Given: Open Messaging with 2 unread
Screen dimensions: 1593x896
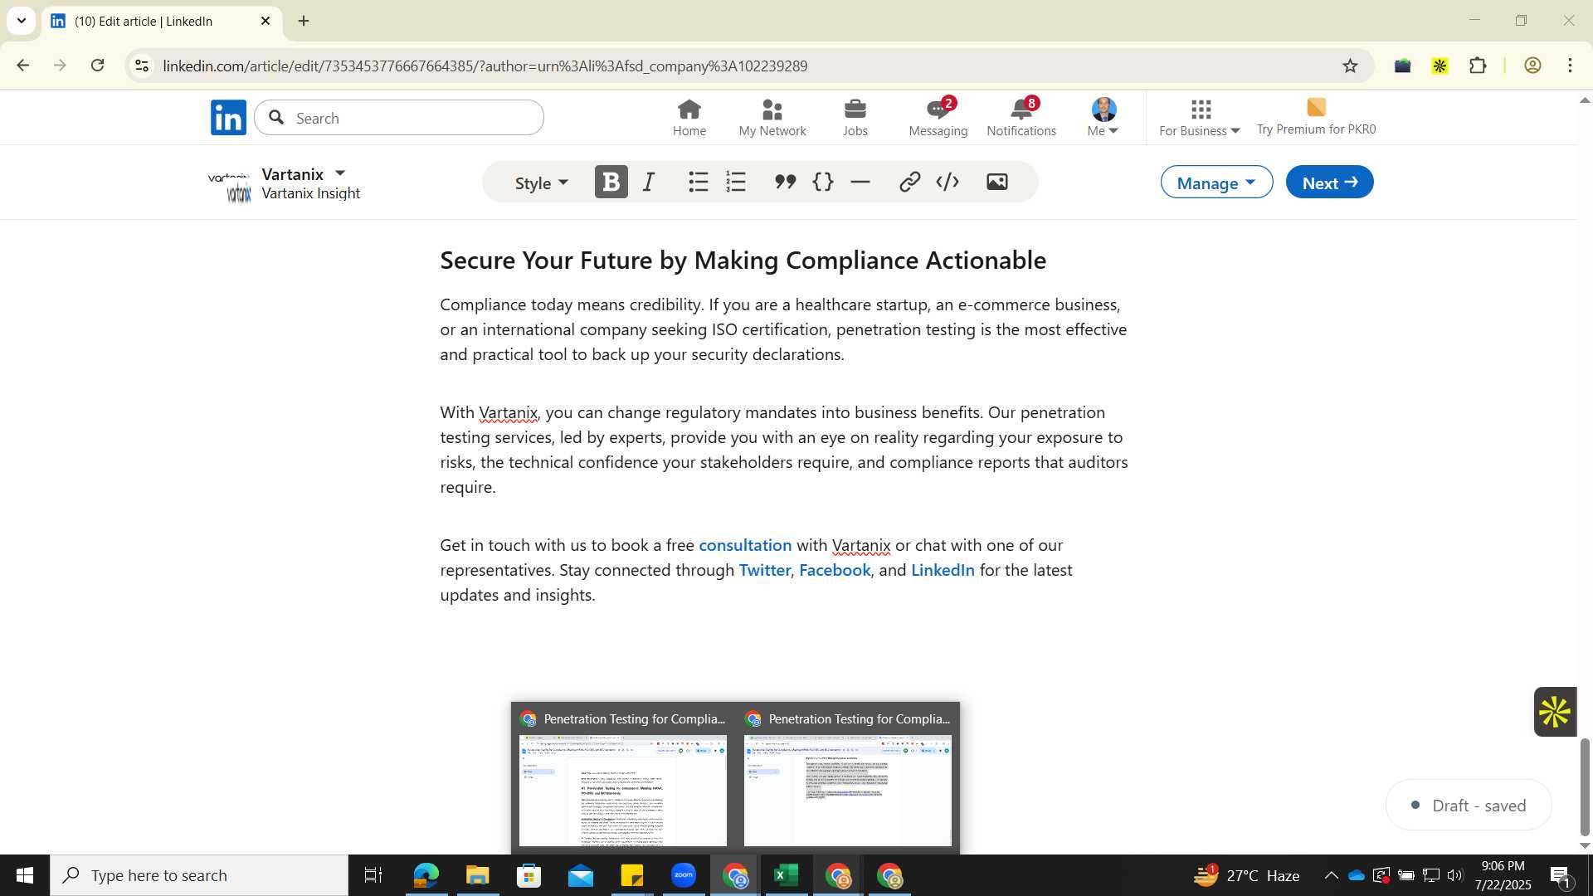Looking at the screenshot, I should 938,117.
